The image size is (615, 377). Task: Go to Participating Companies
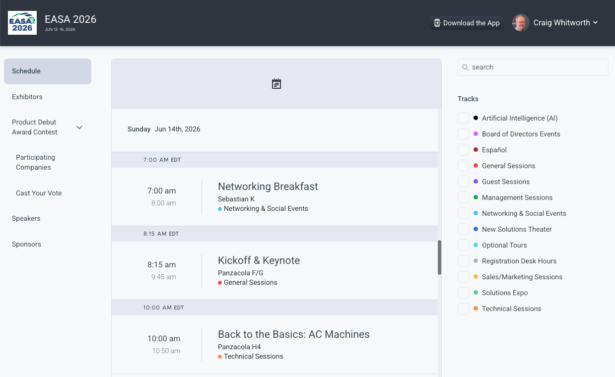35,162
